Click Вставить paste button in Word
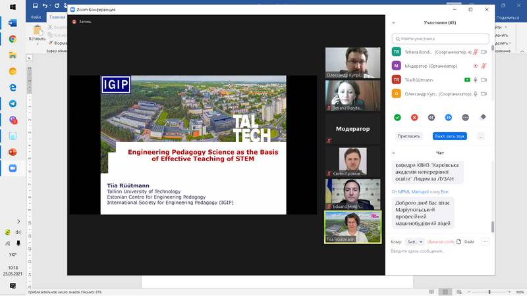This screenshot has height=296, width=527. tap(37, 35)
